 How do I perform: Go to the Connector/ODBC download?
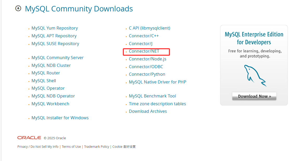pos(146,67)
